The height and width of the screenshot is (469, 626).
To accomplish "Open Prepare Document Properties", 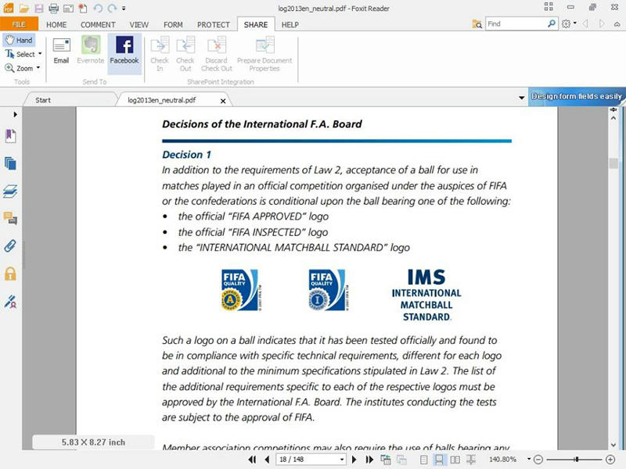I will [x=264, y=54].
